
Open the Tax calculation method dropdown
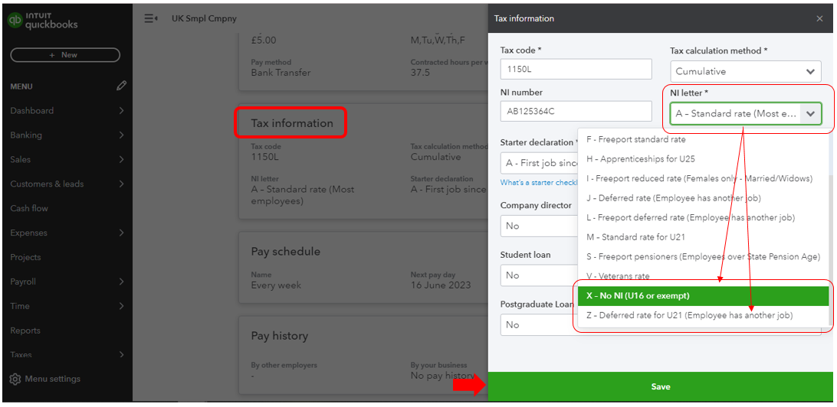point(745,71)
